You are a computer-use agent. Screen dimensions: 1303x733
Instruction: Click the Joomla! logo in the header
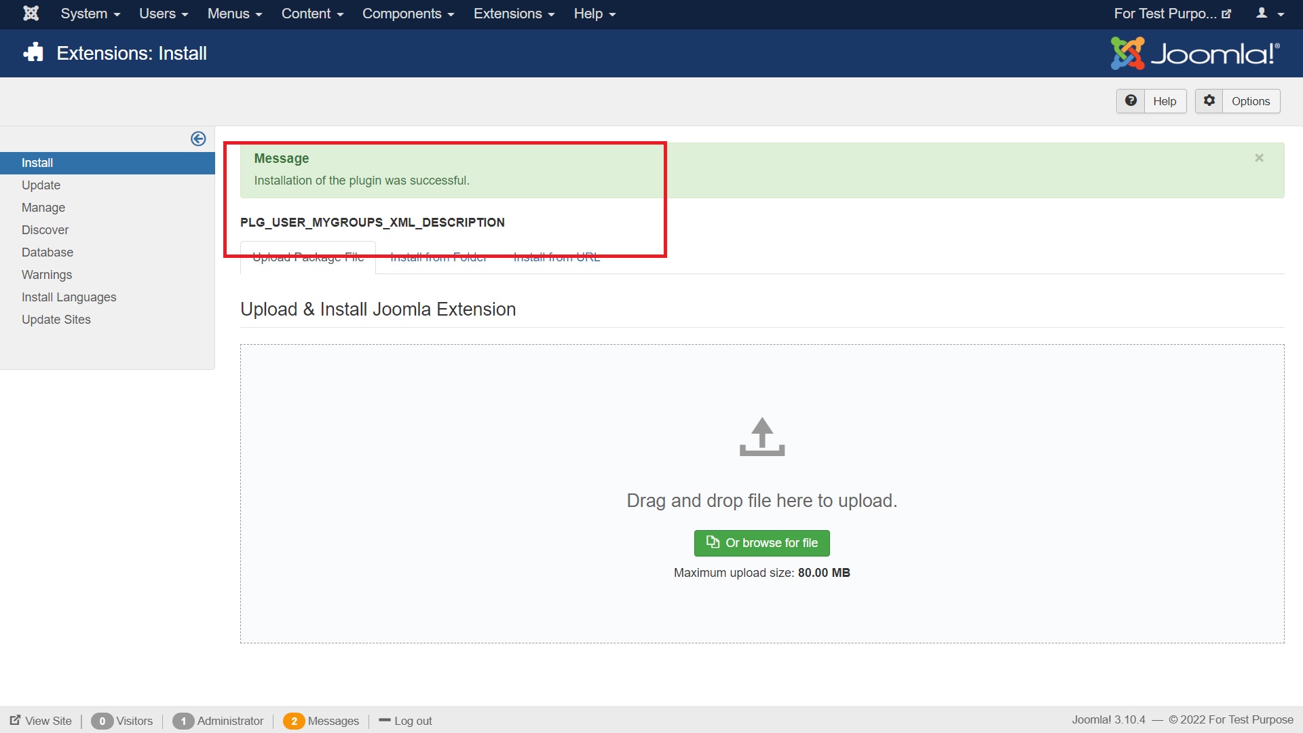pos(1194,53)
